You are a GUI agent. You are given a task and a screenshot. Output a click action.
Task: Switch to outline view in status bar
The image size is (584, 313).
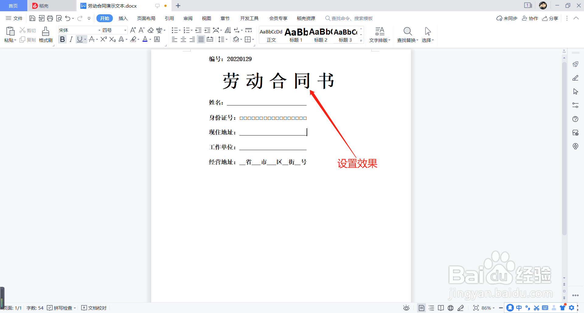[431, 308]
